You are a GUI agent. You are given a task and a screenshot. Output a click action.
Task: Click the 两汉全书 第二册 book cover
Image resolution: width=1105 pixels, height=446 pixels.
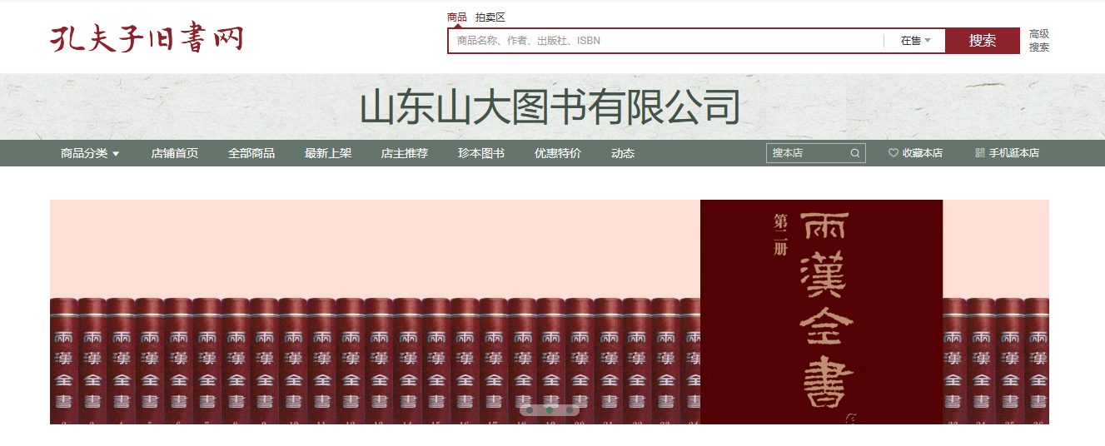[x=821, y=312]
